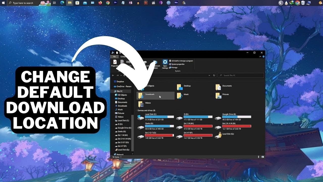This screenshot has height=182, width=323.
Task: Select Local Disk (C:) drive tile
Action: [156, 117]
